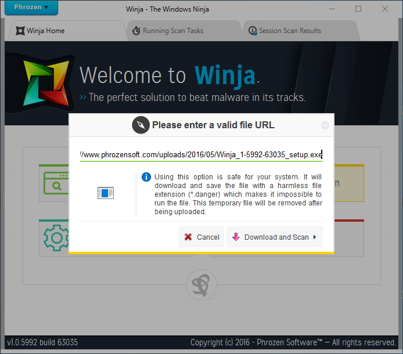The image size is (403, 354).
Task: Maximize the Winja window
Action: click(358, 9)
